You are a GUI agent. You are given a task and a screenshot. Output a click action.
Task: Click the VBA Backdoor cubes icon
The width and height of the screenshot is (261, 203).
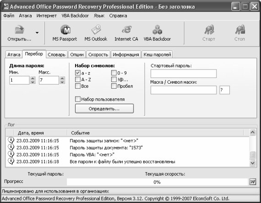157,30
